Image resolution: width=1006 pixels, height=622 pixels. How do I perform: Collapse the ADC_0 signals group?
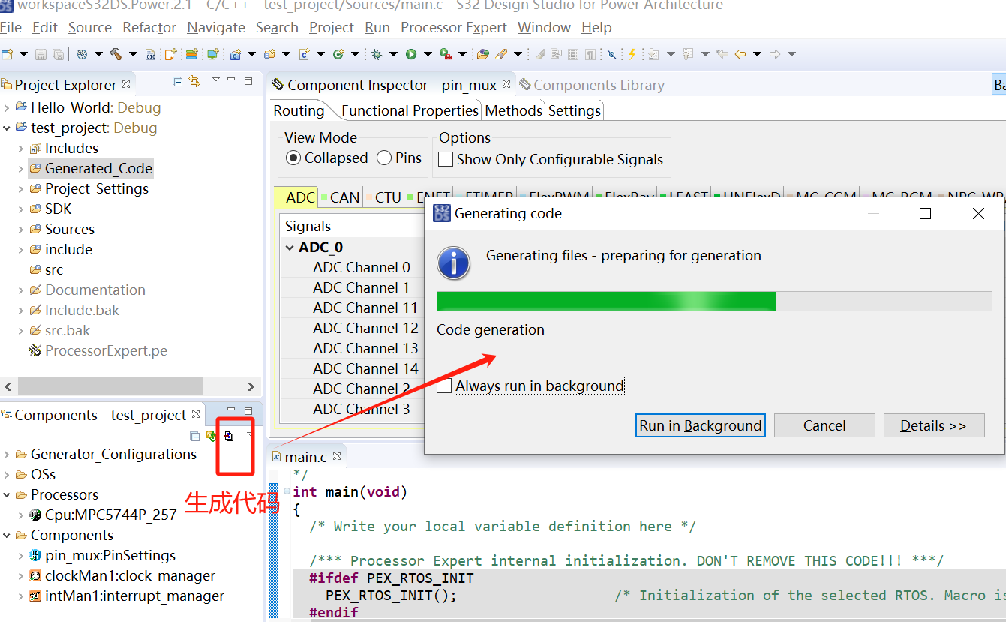coord(290,247)
